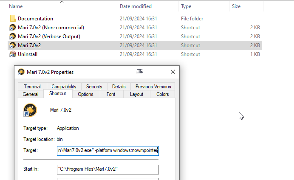Screen dimensions: 294x180
Task: Open the Compatibility tab
Action: (x=64, y=87)
